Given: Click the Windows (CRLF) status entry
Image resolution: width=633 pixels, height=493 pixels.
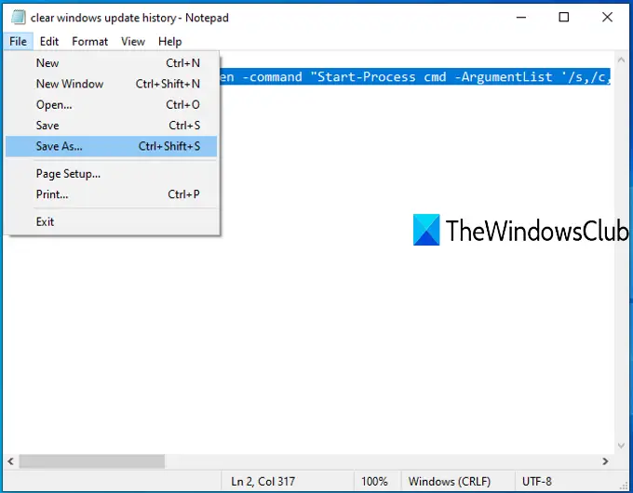Looking at the screenshot, I should [x=450, y=481].
